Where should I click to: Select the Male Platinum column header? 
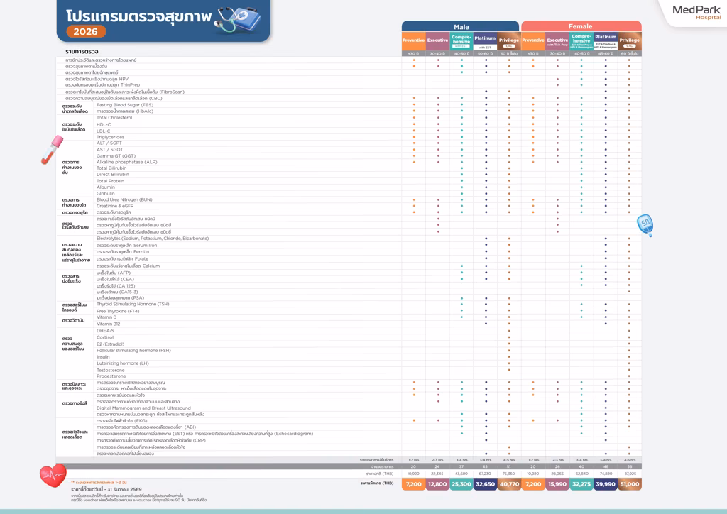click(x=485, y=40)
